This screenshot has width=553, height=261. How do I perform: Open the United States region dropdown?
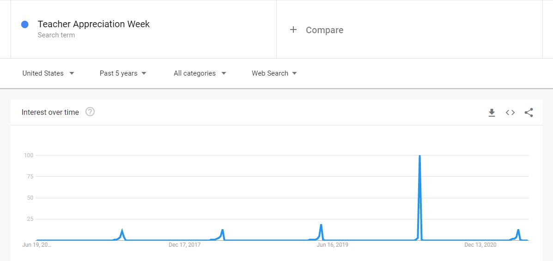tap(49, 73)
